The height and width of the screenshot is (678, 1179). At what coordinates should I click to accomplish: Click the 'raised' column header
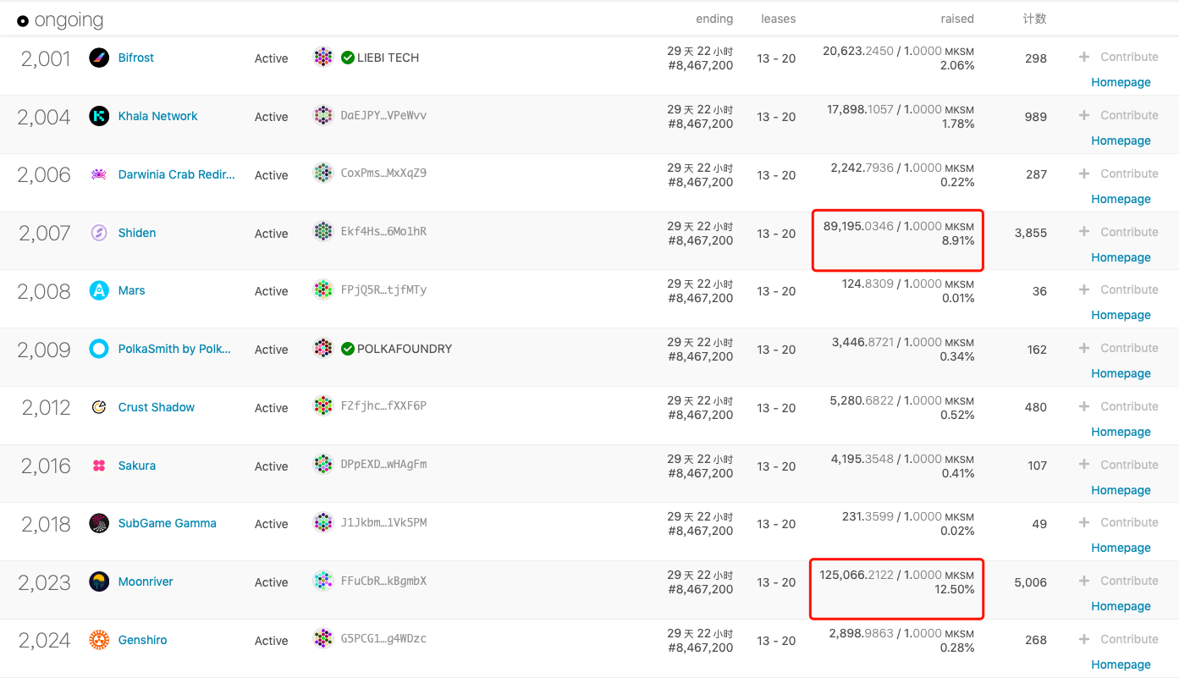957,19
